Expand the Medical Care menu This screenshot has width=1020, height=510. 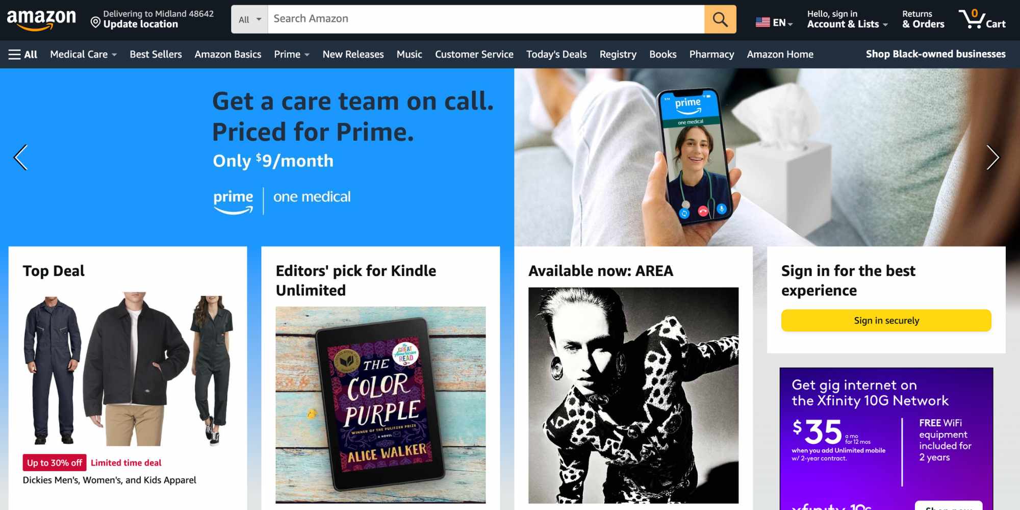tap(84, 55)
